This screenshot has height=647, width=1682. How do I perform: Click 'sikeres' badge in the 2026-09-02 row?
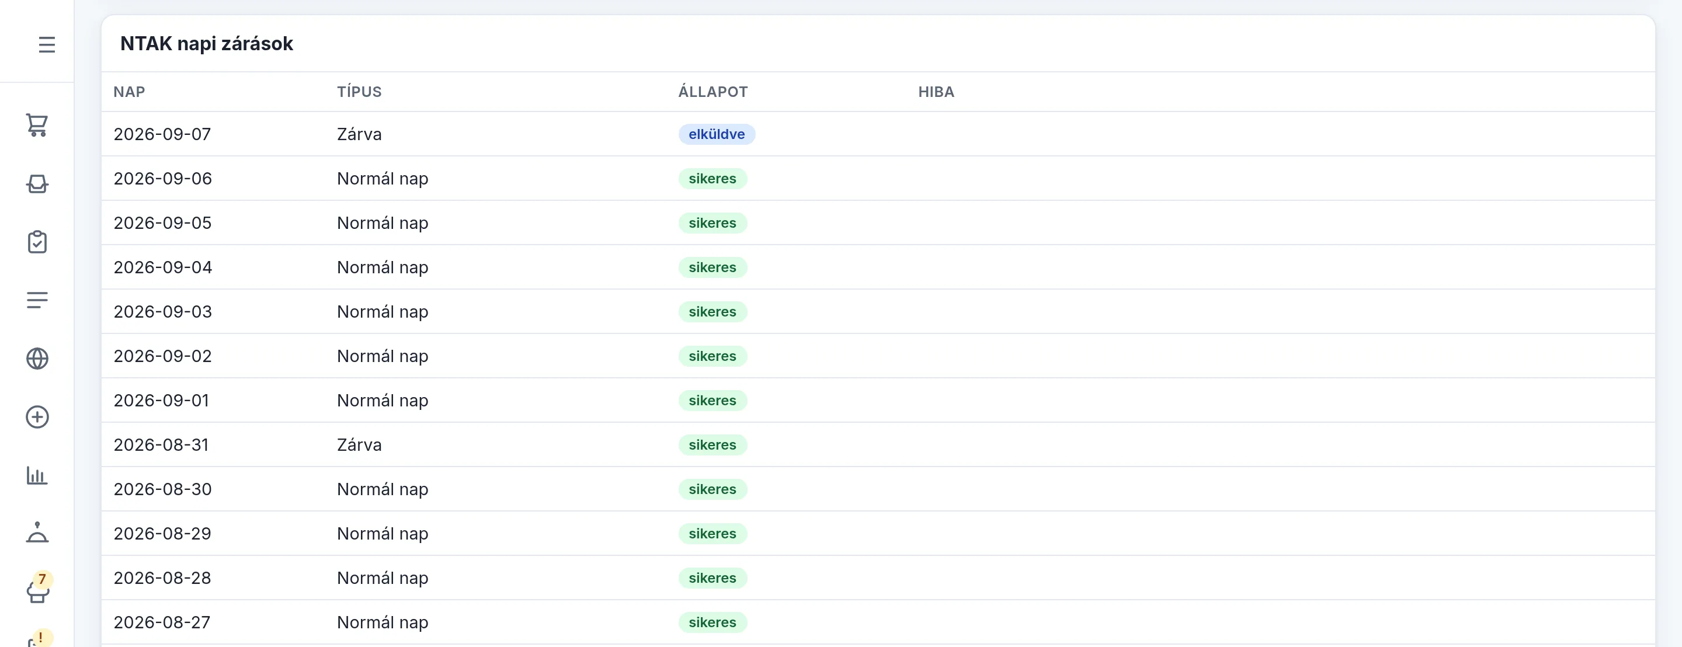713,356
